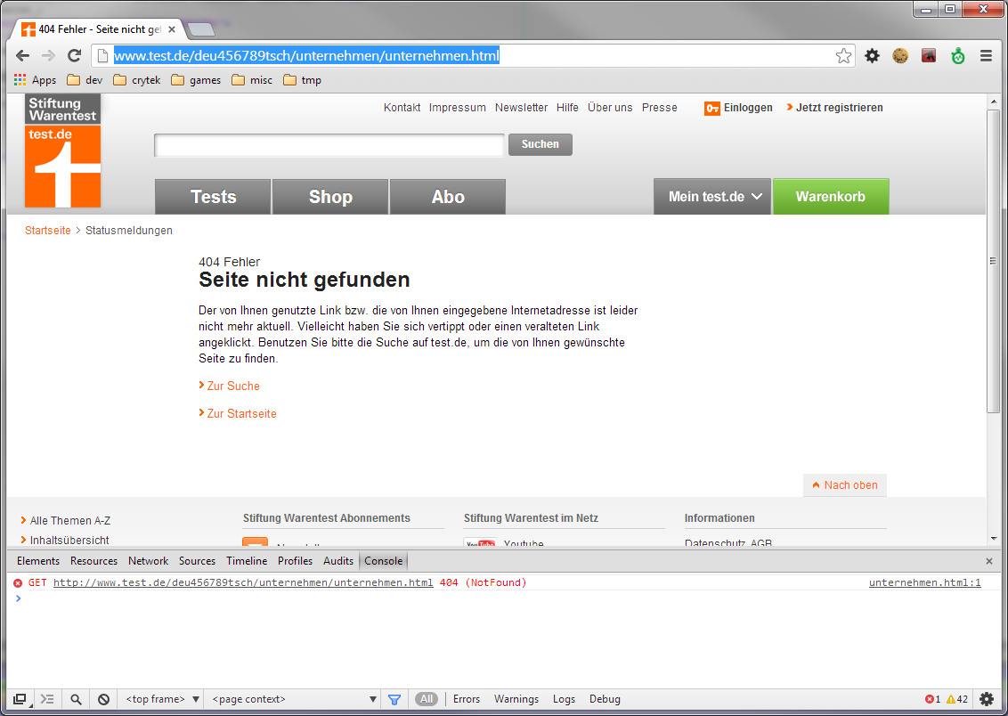Click the clear console icon
The height and width of the screenshot is (716, 1008).
(103, 700)
